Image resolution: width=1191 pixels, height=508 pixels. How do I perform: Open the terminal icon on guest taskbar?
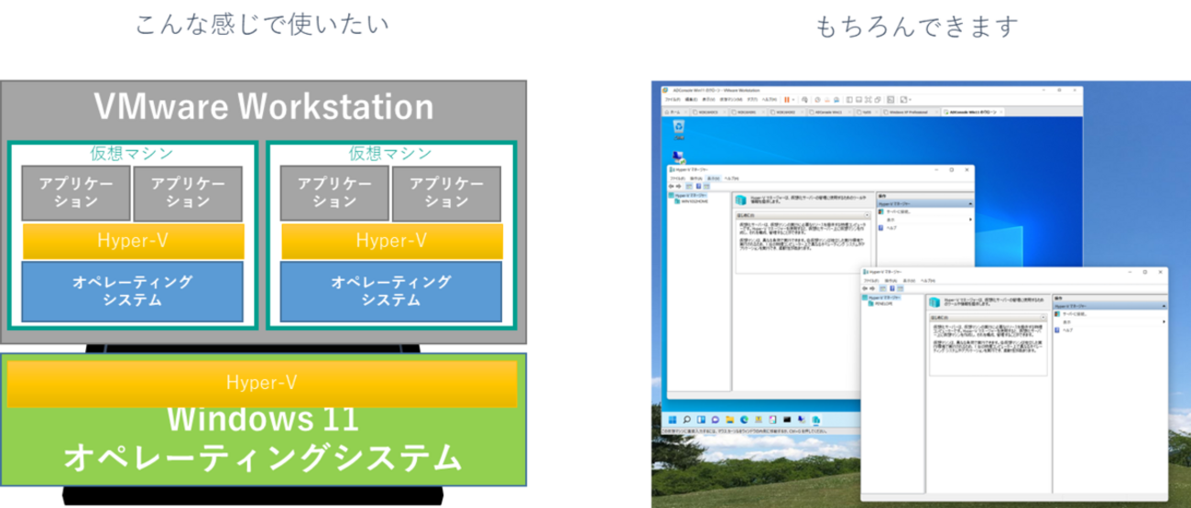pyautogui.click(x=787, y=419)
